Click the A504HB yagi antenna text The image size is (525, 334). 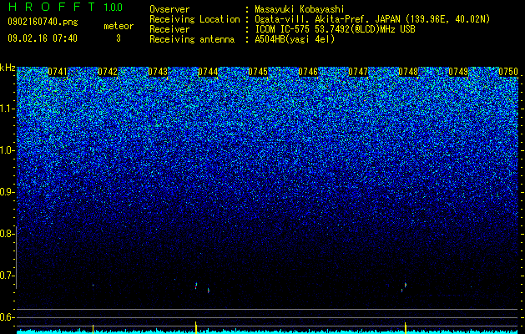[295, 39]
